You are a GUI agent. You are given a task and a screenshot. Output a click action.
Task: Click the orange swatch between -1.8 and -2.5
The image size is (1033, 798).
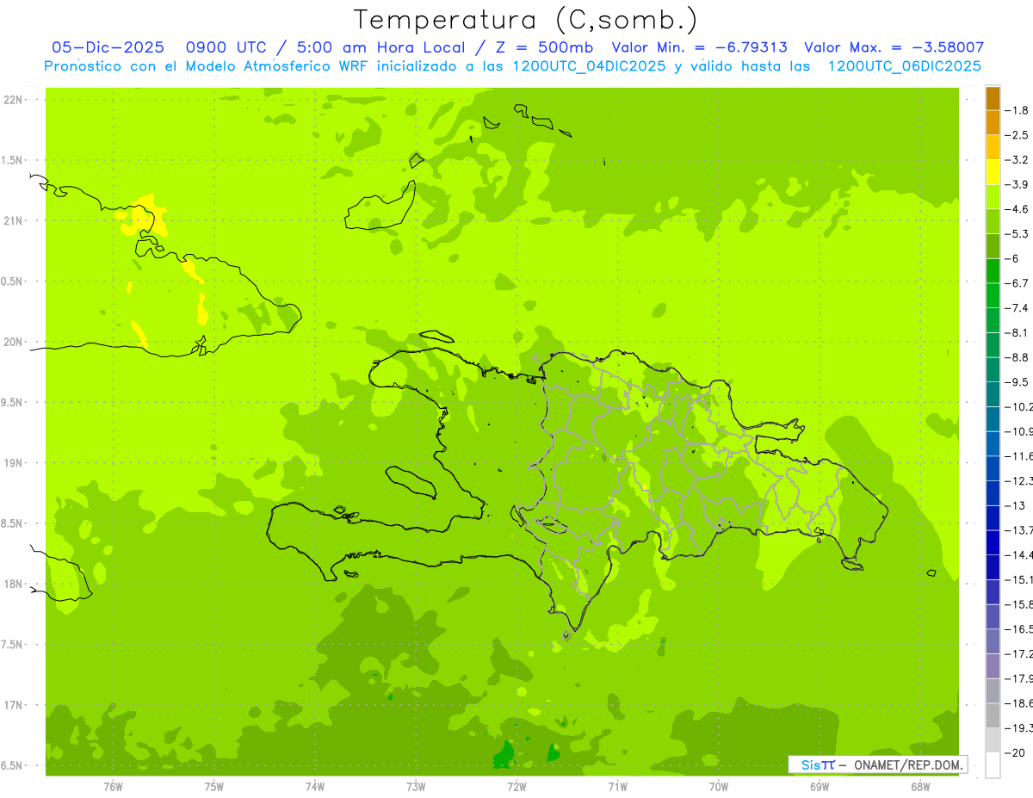(x=993, y=123)
